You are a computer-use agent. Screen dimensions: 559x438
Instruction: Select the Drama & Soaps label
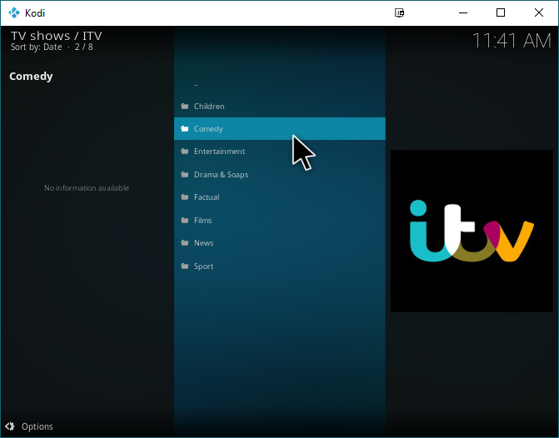point(221,175)
